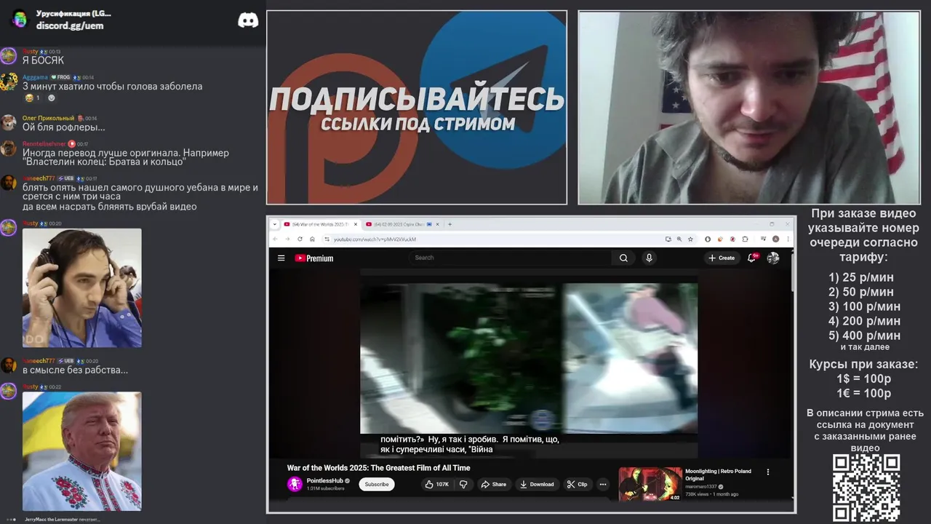Close the War of the Worlds tab
931x524 pixels.
(356, 224)
